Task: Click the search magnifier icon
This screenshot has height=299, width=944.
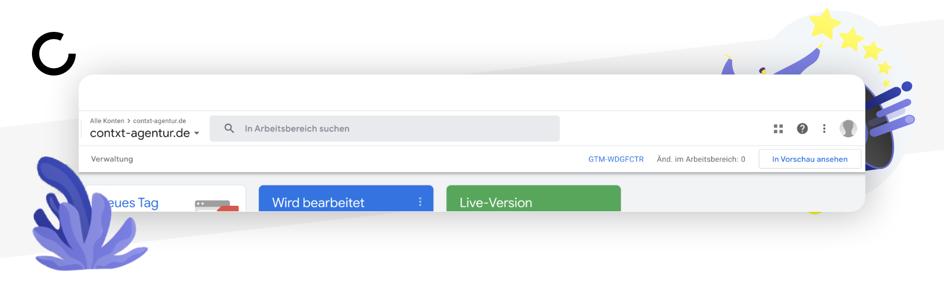Action: pyautogui.click(x=229, y=128)
